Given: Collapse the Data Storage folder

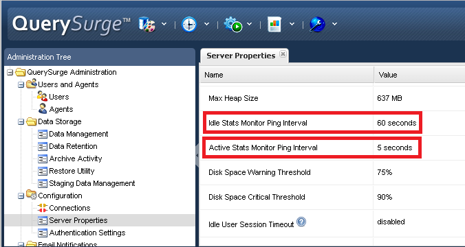Looking at the screenshot, I should click(21, 121).
